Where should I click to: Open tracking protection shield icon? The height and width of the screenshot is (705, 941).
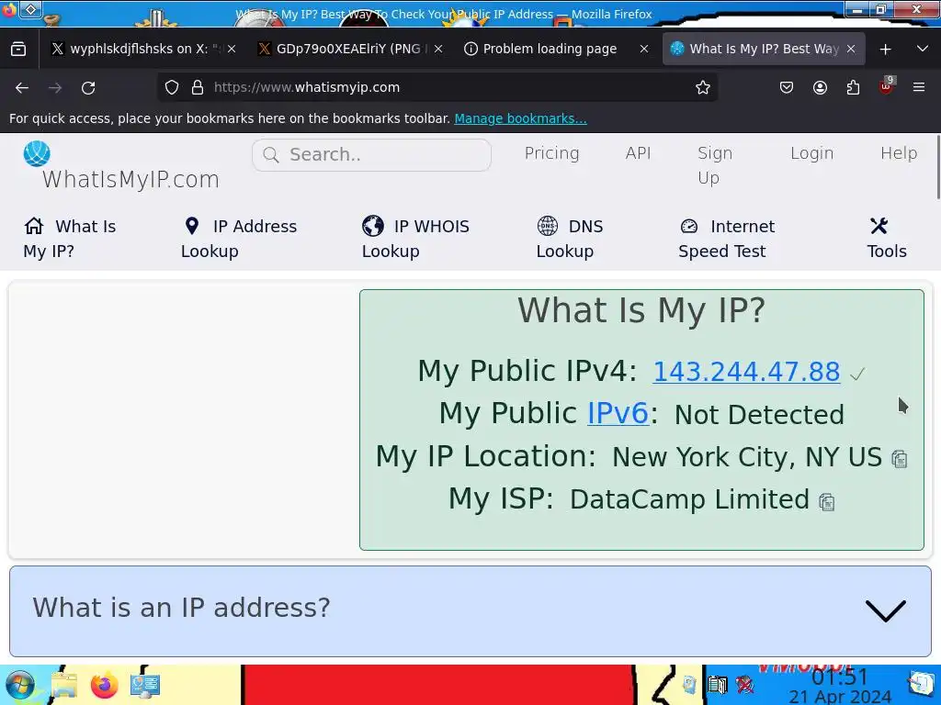tap(172, 87)
